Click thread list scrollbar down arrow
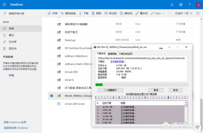 click(186, 122)
